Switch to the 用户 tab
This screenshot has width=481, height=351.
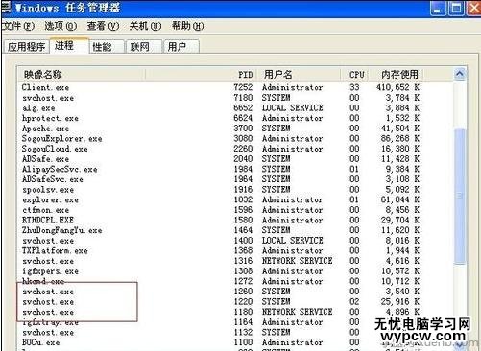181,47
